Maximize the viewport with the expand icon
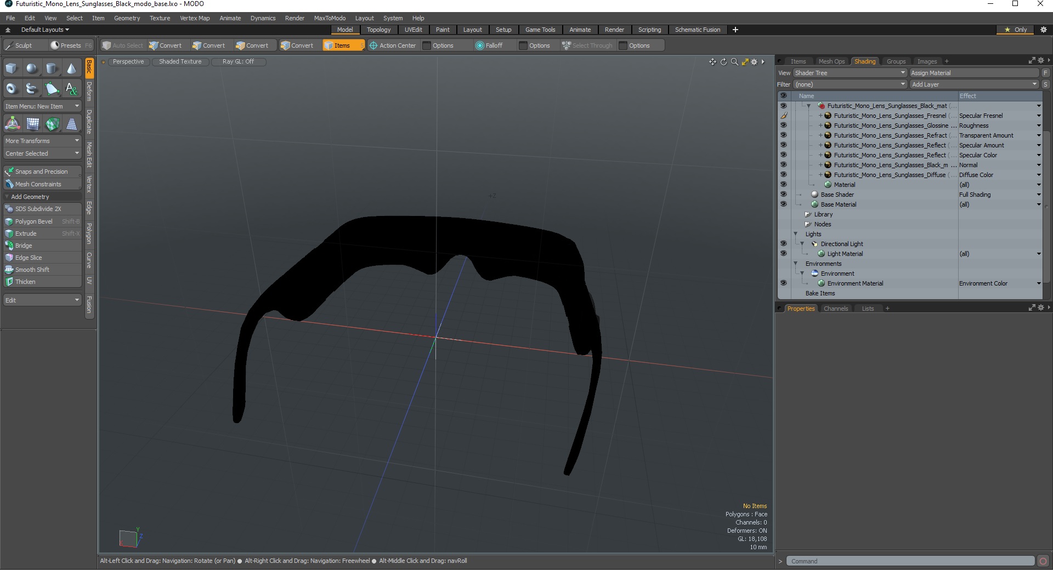Viewport: 1053px width, 570px height. (x=745, y=62)
